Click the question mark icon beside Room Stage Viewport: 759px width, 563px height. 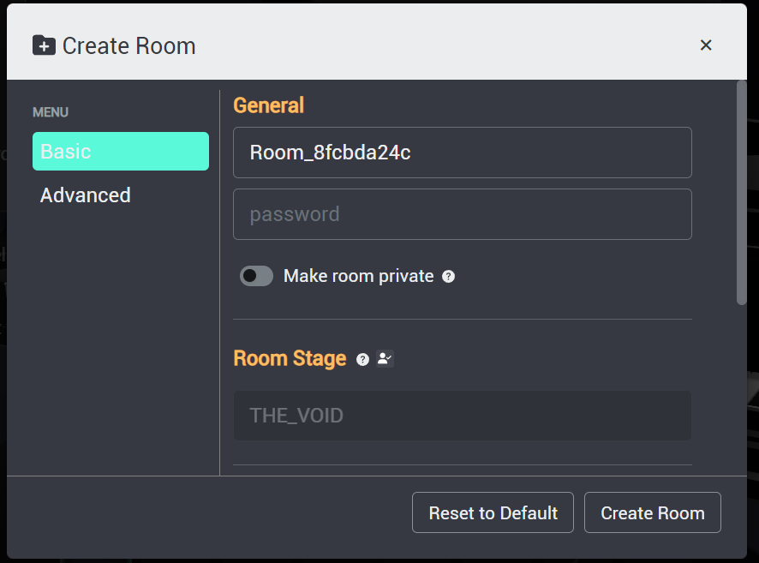coord(362,359)
